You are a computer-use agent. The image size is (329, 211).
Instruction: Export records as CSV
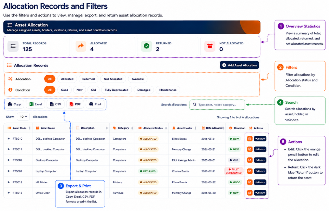(56, 104)
